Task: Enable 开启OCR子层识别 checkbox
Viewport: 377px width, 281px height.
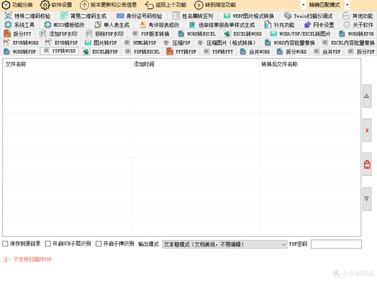Action: point(48,244)
